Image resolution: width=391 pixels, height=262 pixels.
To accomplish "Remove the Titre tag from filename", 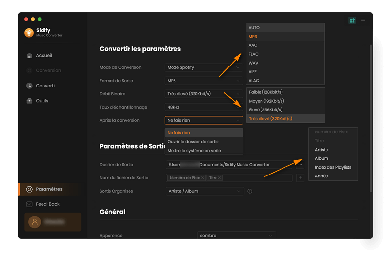I will pyautogui.click(x=219, y=178).
